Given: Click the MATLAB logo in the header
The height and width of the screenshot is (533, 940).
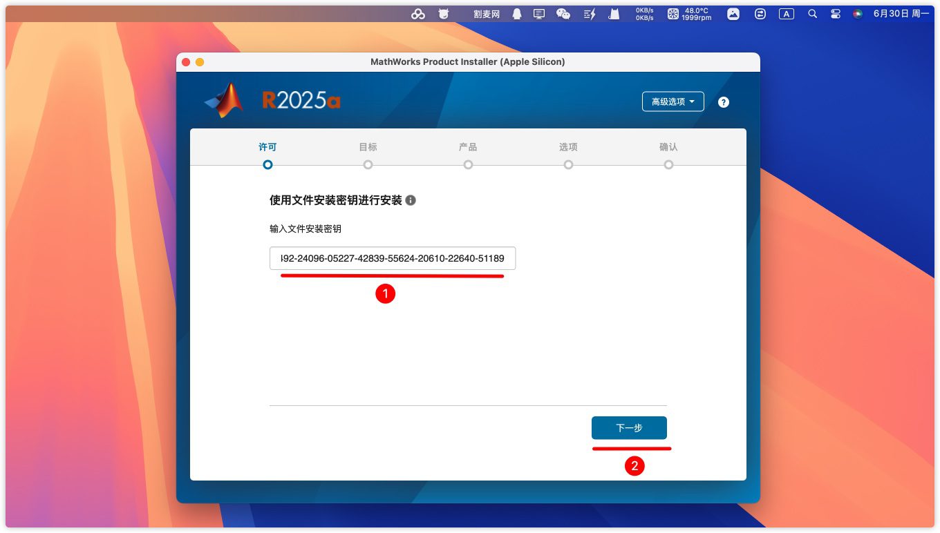Looking at the screenshot, I should click(225, 101).
